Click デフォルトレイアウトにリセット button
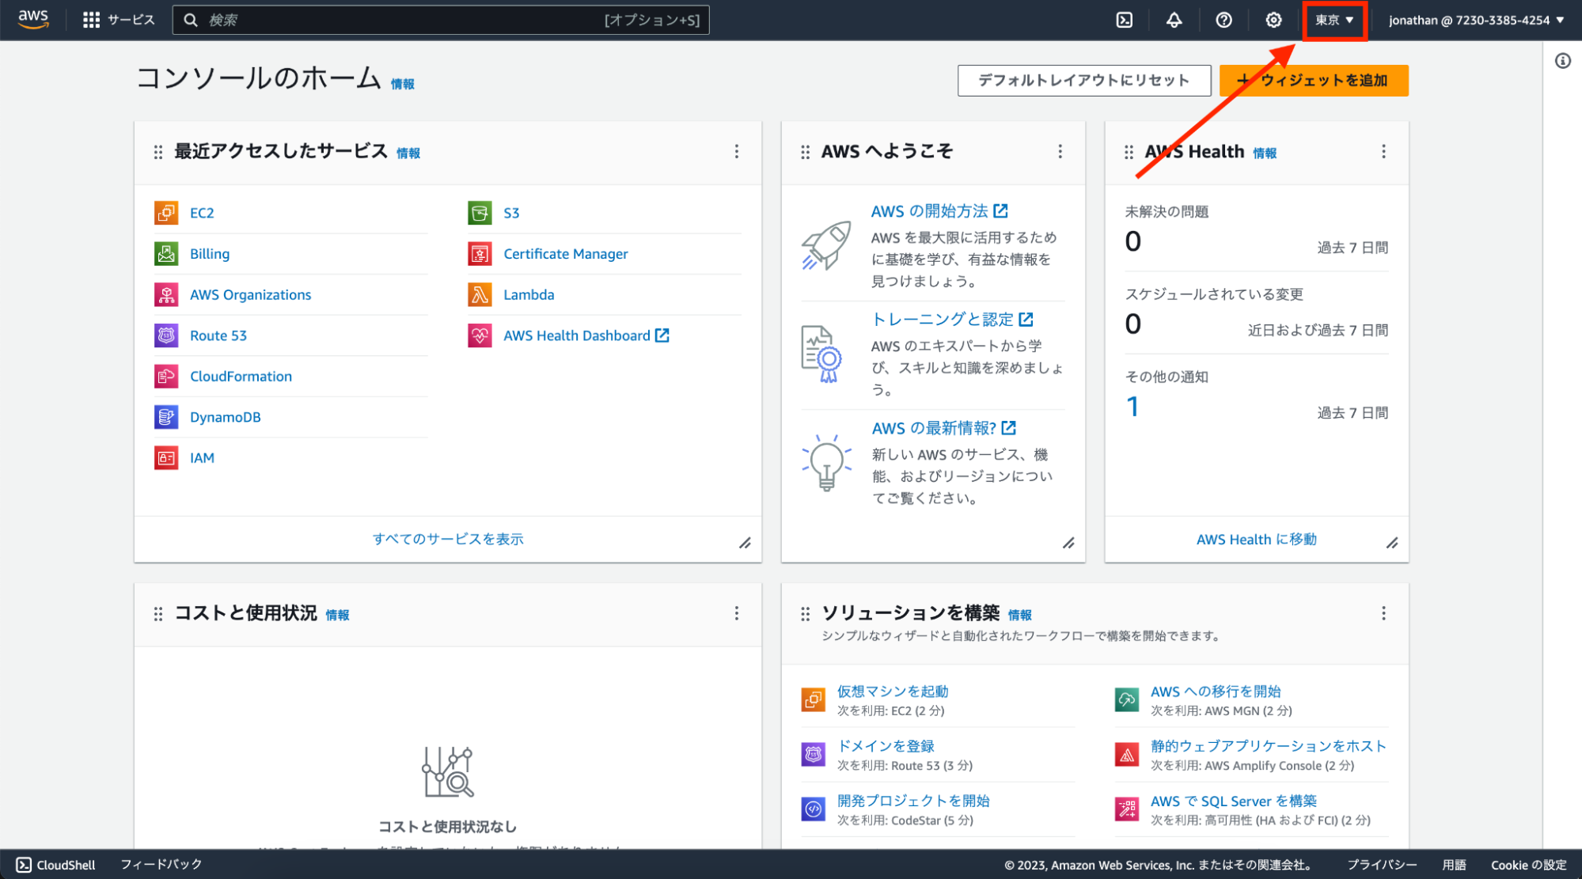Viewport: 1582px width, 879px height. 1083,80
